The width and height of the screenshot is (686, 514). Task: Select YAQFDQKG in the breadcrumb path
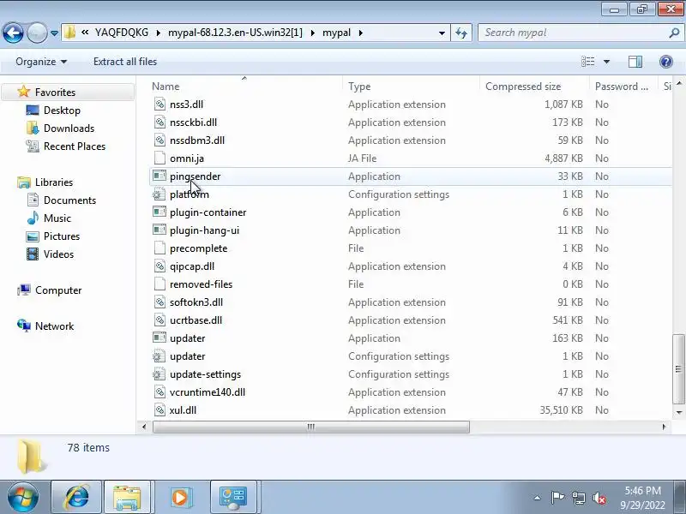[x=122, y=33]
